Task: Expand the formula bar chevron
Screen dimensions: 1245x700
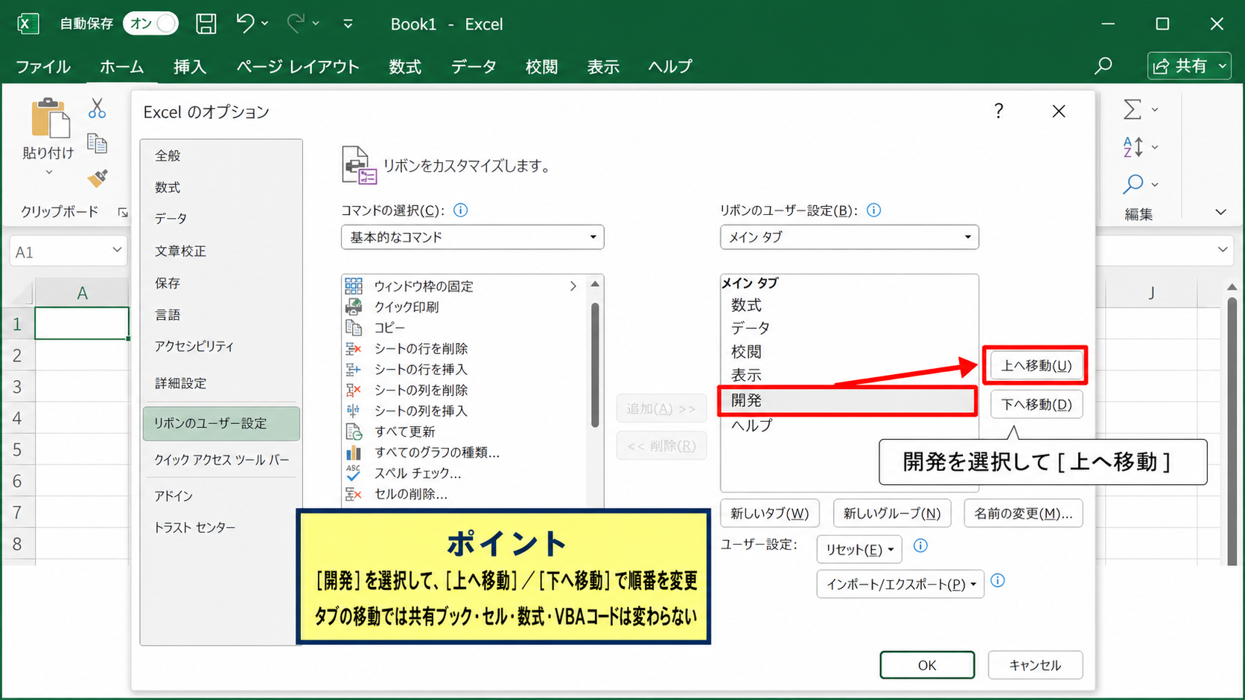Action: (x=1223, y=250)
